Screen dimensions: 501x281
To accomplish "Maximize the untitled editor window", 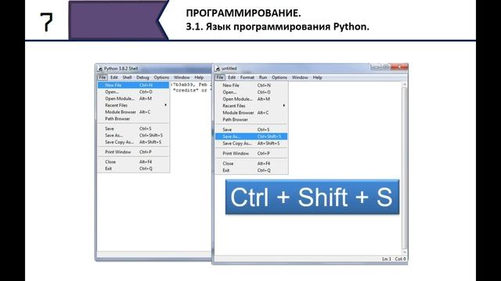I will (386, 67).
